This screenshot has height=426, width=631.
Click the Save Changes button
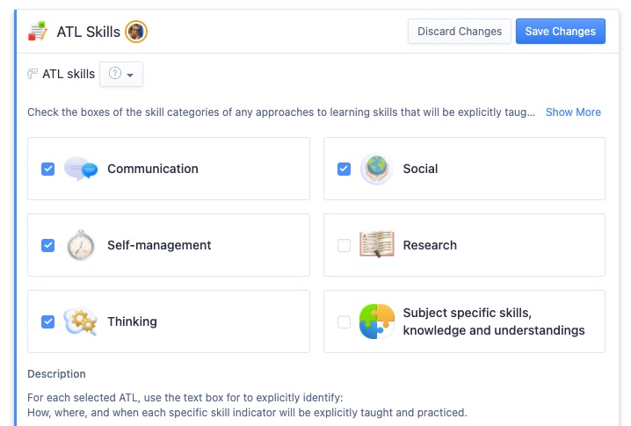pos(560,32)
